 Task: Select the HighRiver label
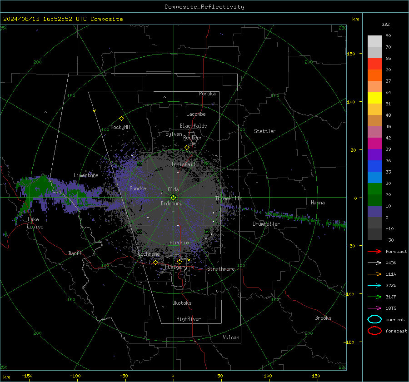click(189, 319)
